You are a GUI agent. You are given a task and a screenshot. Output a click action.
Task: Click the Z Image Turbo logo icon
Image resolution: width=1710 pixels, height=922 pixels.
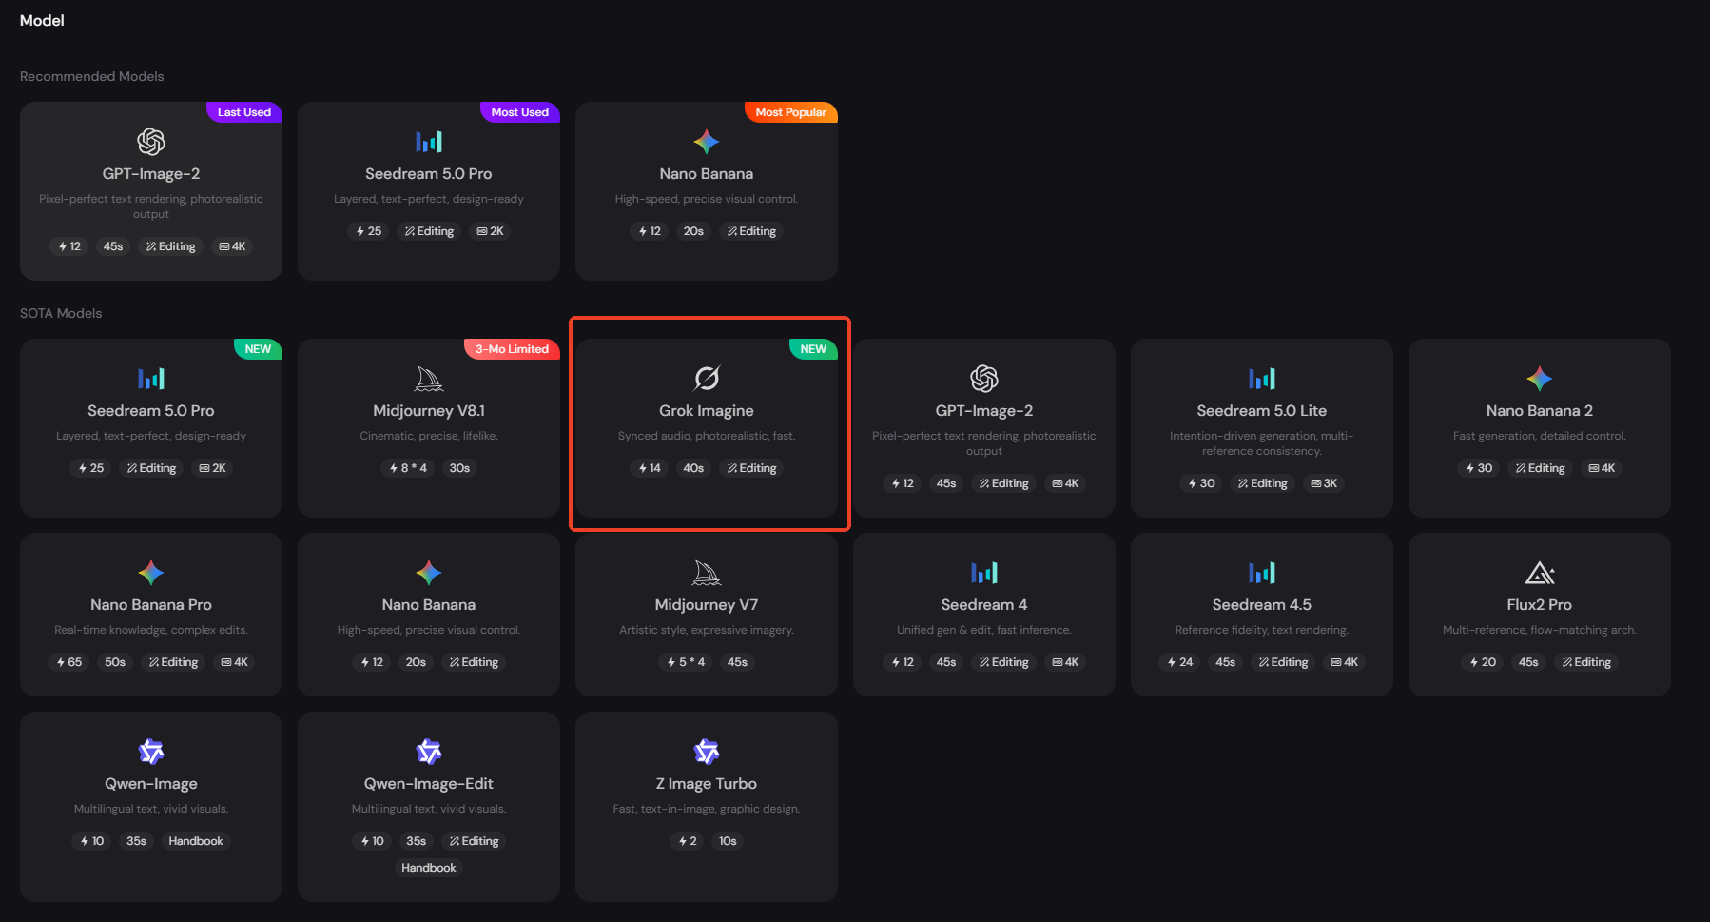point(707,752)
